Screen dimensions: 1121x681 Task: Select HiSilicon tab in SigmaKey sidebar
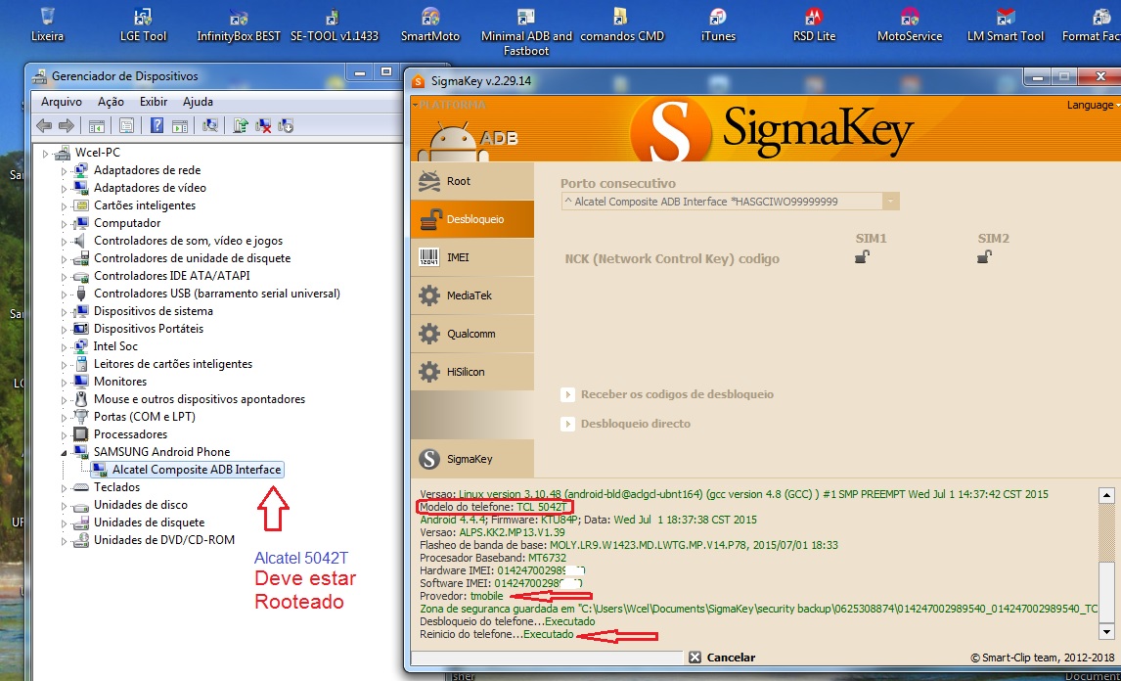click(471, 372)
